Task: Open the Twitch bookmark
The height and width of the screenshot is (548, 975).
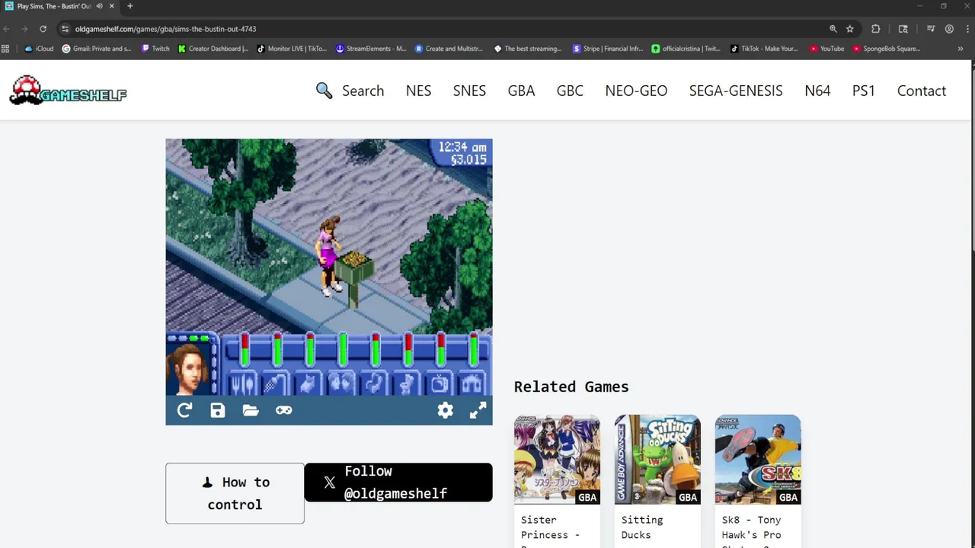Action: [x=155, y=49]
